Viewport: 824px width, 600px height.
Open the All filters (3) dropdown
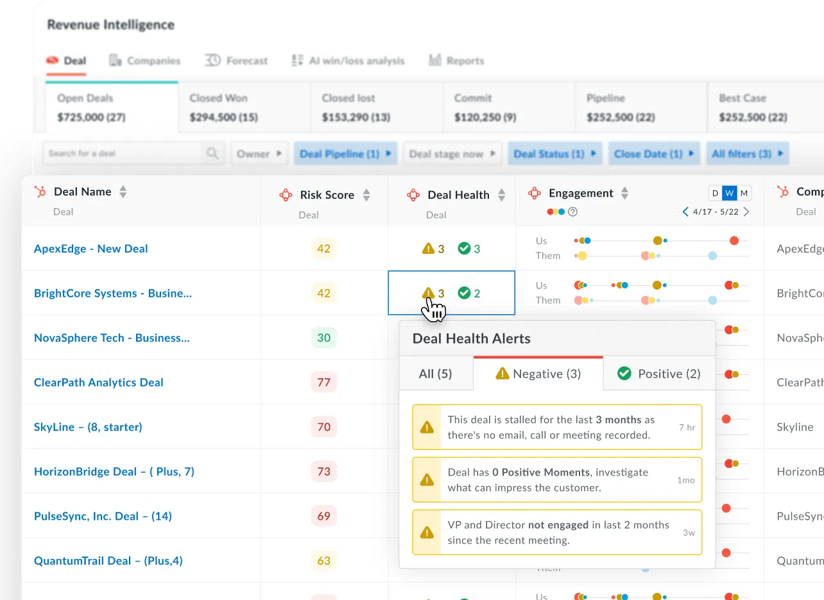click(747, 154)
